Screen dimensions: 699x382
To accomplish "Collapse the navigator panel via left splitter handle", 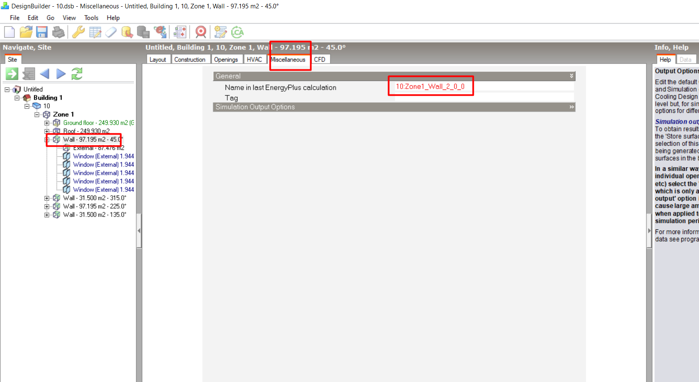I will 139,231.
